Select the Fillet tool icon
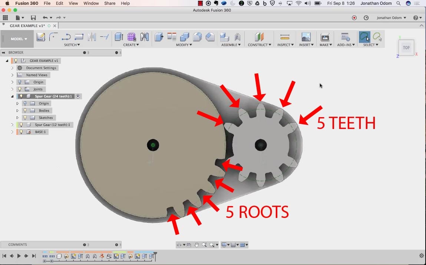 (197, 37)
